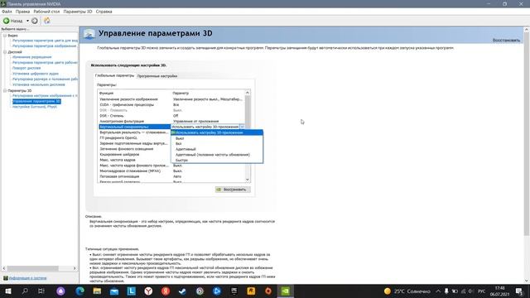
Task: Open Регулировка размера и положения рабочего стола
Action: 45,79
